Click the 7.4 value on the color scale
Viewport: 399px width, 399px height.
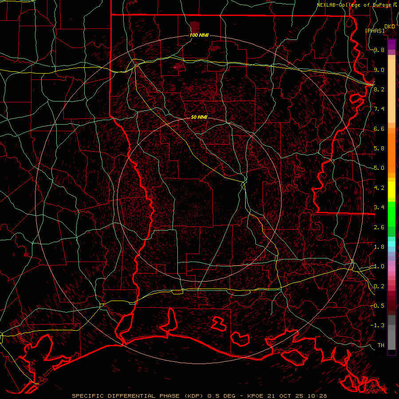(x=379, y=109)
